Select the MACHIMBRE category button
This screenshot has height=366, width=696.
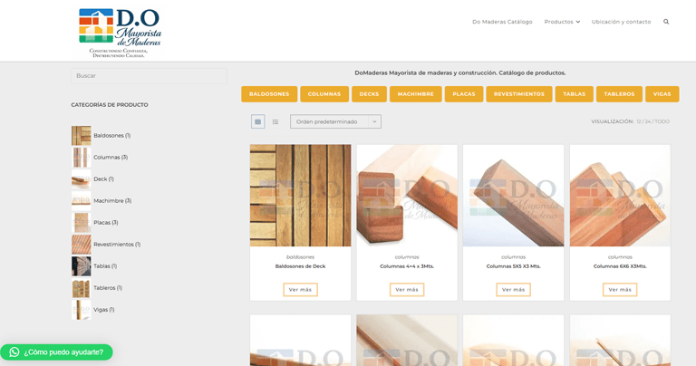click(x=415, y=94)
